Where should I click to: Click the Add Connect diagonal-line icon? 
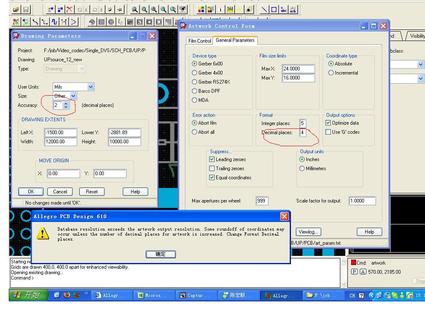(x=35, y=22)
